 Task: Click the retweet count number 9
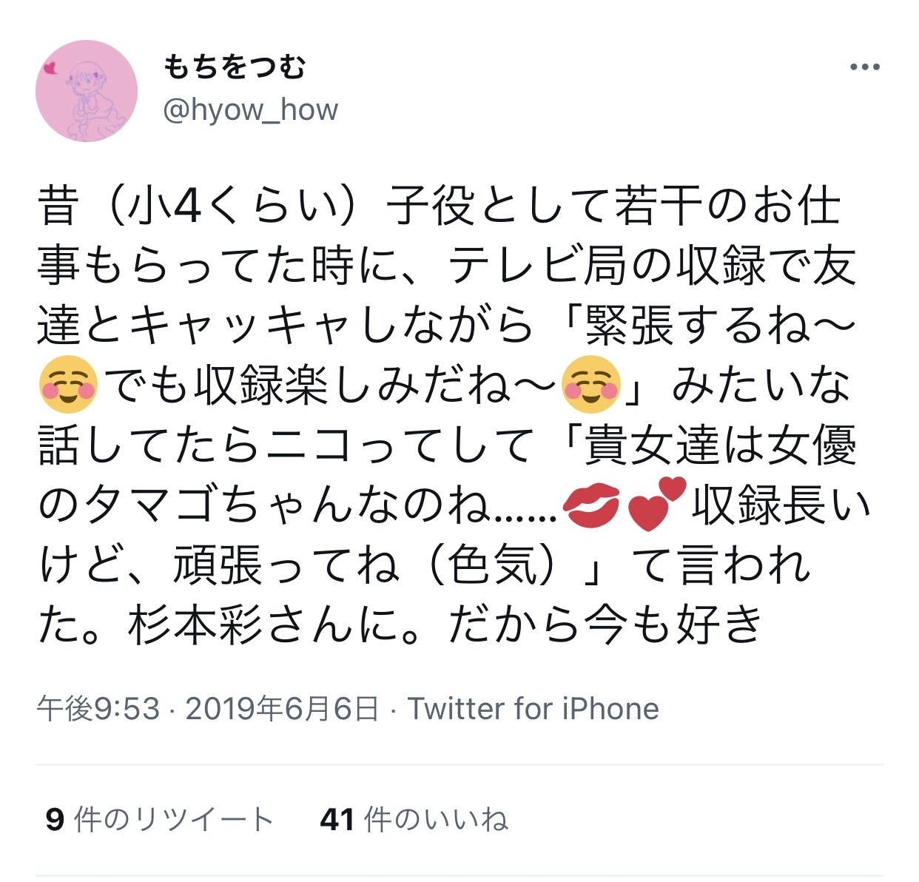coord(55,820)
